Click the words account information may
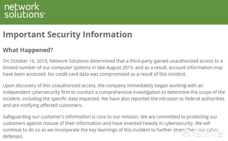The width and height of the screenshot is (228, 141). 196,68
